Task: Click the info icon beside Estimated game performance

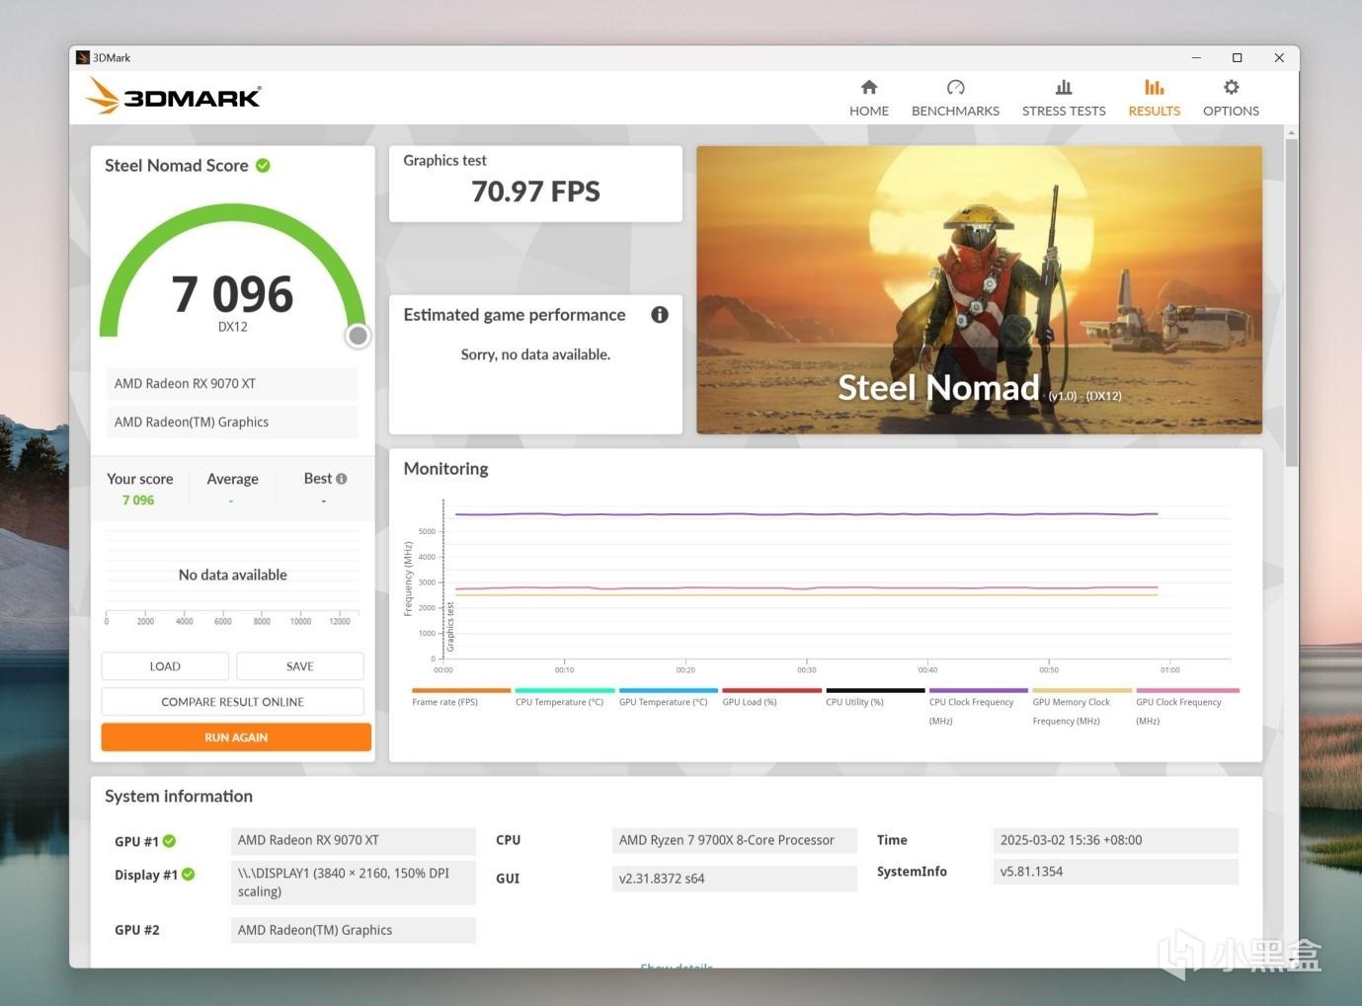Action: (x=660, y=314)
